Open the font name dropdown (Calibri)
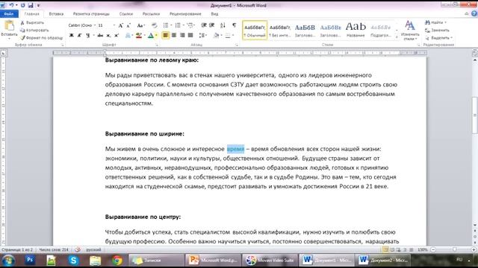The image size is (478, 268). [x=95, y=25]
